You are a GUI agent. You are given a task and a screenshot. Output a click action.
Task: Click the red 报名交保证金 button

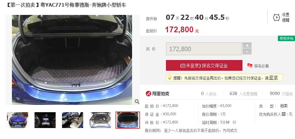204,66
